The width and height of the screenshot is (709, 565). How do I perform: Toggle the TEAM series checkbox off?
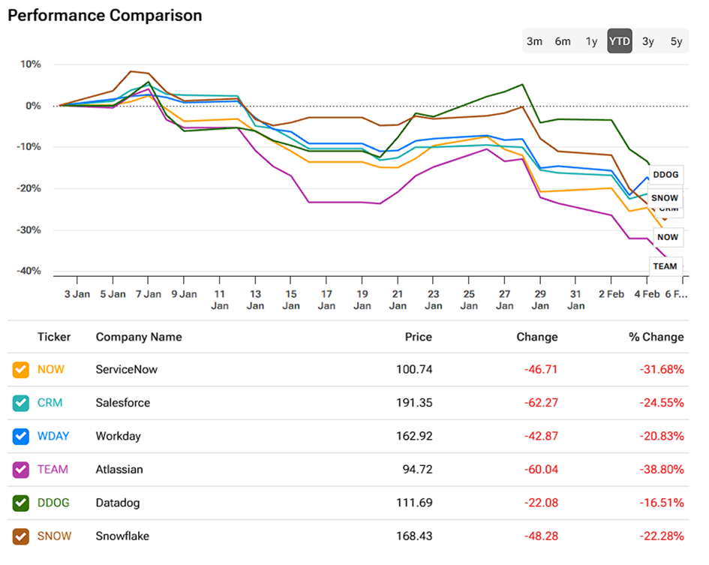coord(20,469)
